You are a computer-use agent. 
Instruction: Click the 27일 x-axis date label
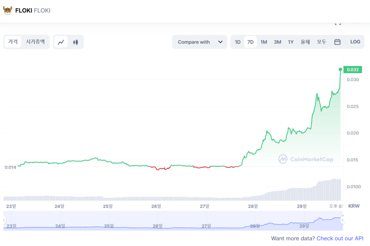click(205, 206)
